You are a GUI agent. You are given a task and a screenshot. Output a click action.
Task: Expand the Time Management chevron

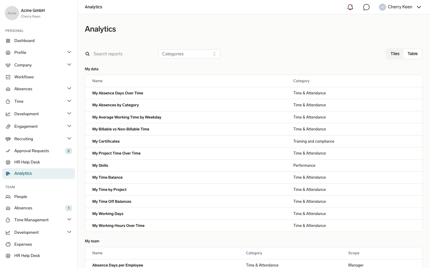tap(69, 219)
